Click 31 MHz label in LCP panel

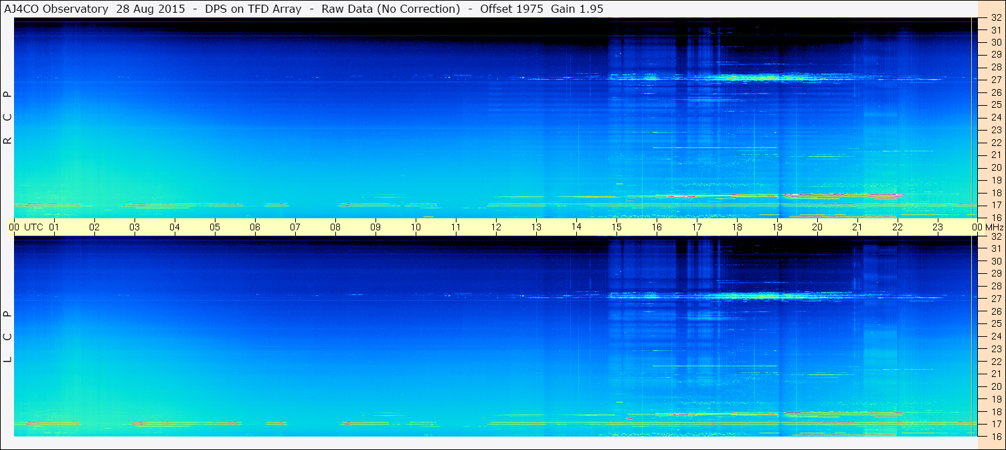995,248
